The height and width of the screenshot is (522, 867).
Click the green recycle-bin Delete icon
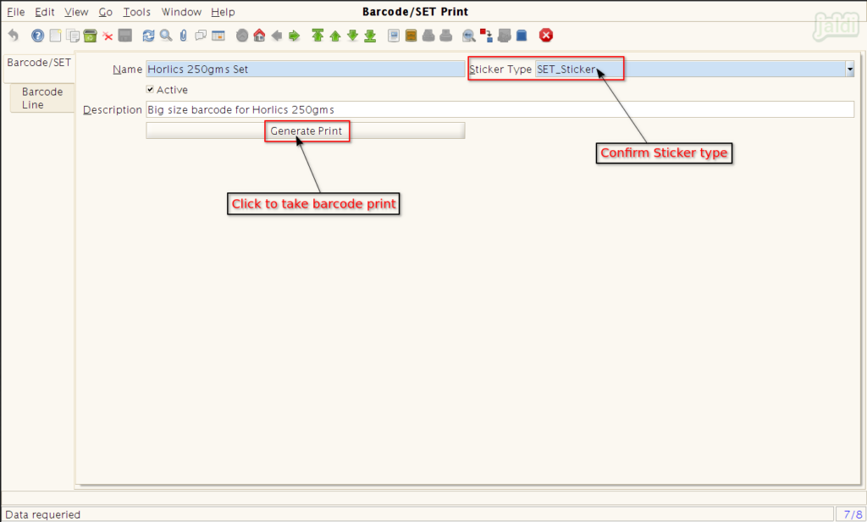(x=90, y=36)
